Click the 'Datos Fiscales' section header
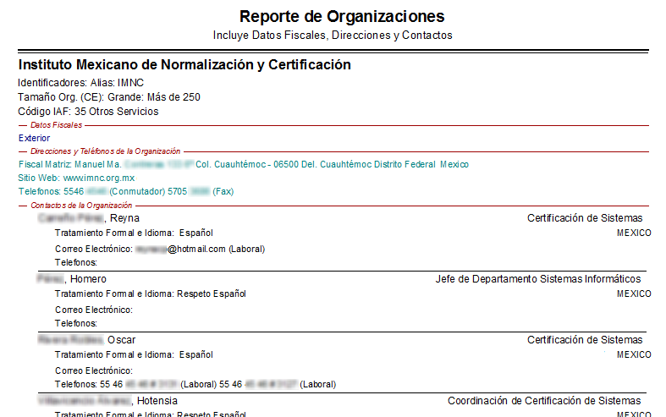 click(56, 125)
